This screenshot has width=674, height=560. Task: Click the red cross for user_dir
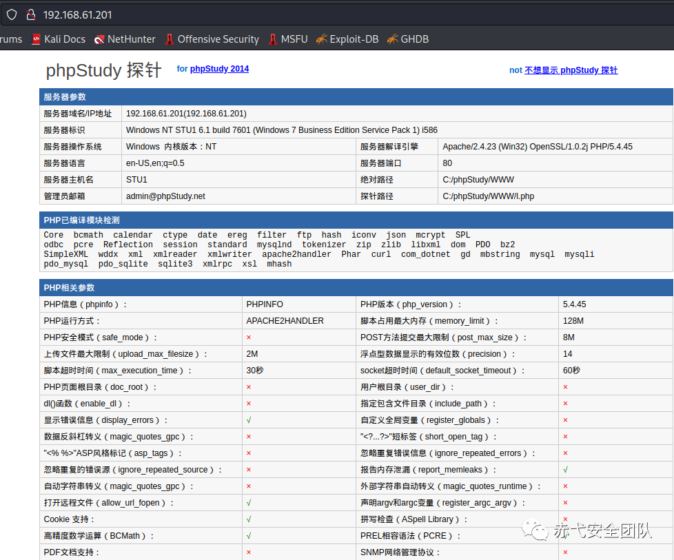[565, 387]
